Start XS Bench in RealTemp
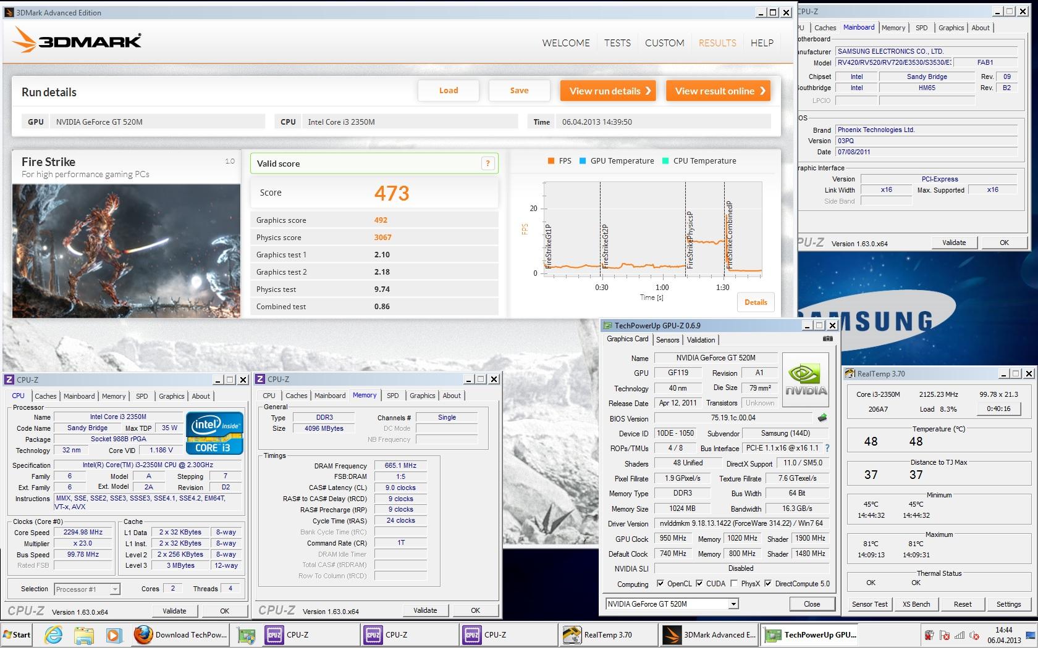The image size is (1038, 648). coord(916,604)
